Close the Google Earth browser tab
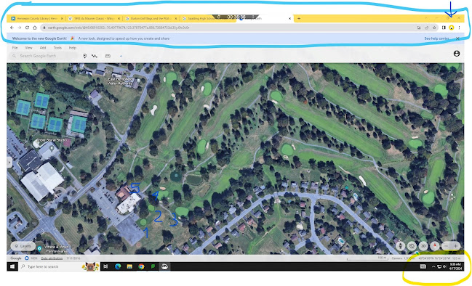The height and width of the screenshot is (286, 472). click(289, 18)
